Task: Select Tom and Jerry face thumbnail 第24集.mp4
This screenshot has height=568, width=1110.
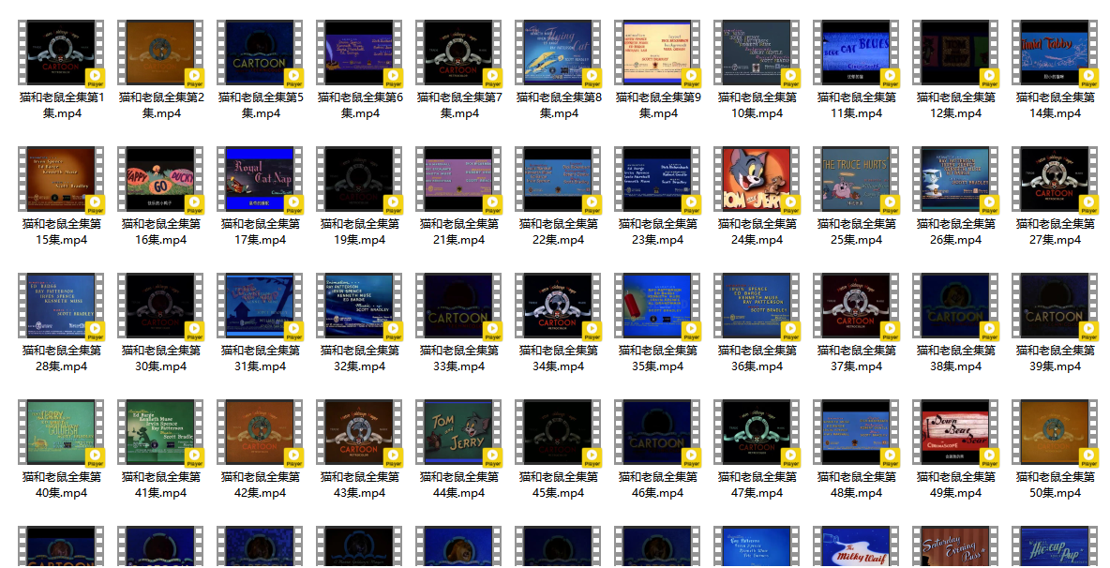Action: 757,180
